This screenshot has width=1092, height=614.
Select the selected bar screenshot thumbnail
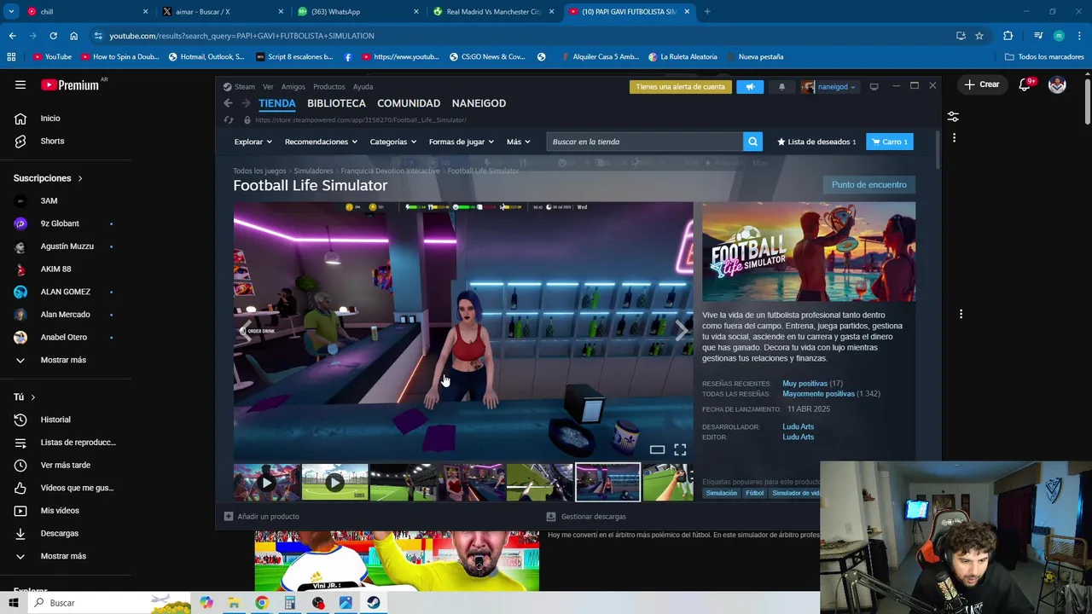coord(607,483)
